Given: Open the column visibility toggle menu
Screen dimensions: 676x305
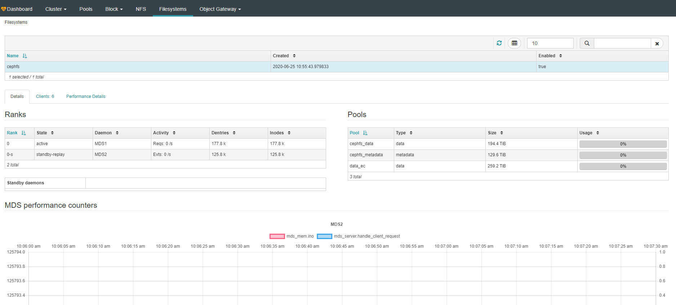Looking at the screenshot, I should click(x=514, y=43).
